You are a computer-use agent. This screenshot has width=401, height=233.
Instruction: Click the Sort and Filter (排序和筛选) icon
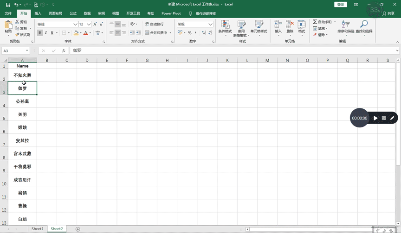click(x=345, y=27)
